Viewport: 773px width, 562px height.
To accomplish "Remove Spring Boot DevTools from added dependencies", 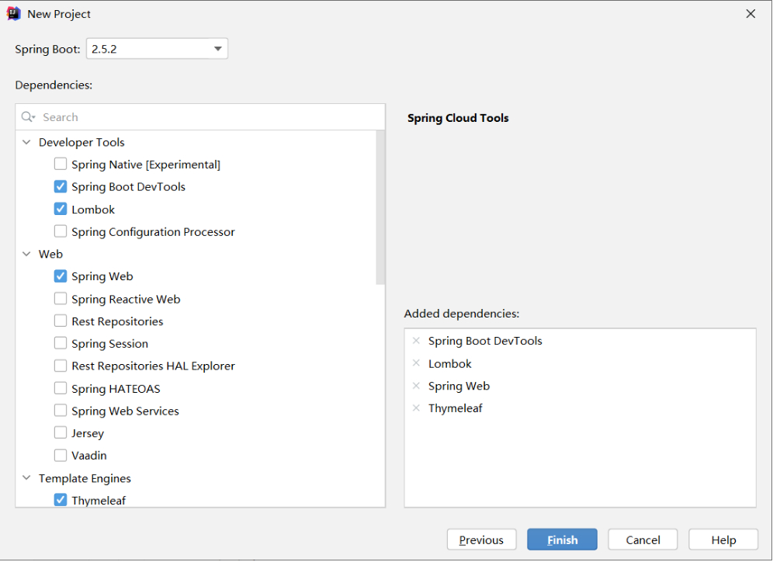I will click(x=416, y=341).
